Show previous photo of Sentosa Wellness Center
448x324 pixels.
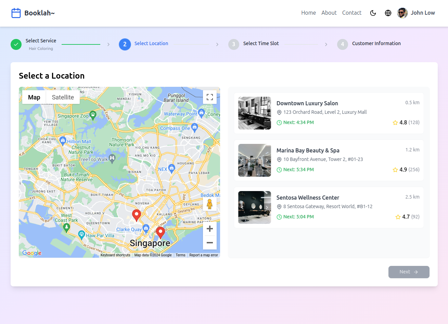click(x=242, y=207)
